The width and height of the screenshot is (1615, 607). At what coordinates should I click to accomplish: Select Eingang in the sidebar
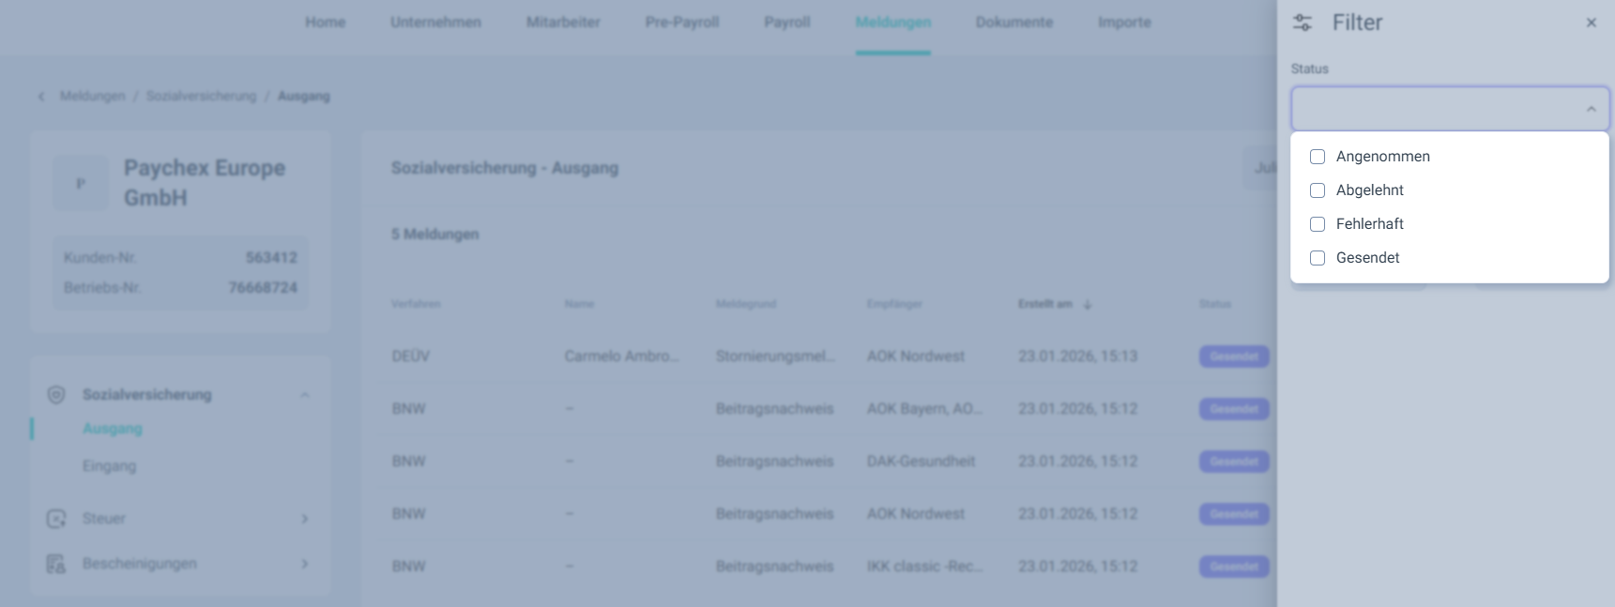point(109,466)
